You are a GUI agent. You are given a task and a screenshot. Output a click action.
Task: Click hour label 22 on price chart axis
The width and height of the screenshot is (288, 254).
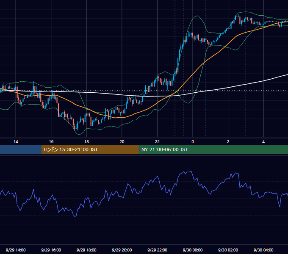(x=157, y=142)
